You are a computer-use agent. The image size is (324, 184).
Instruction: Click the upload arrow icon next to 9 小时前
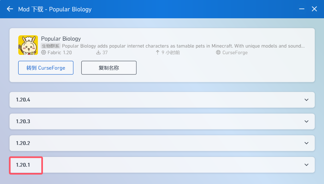click(158, 52)
